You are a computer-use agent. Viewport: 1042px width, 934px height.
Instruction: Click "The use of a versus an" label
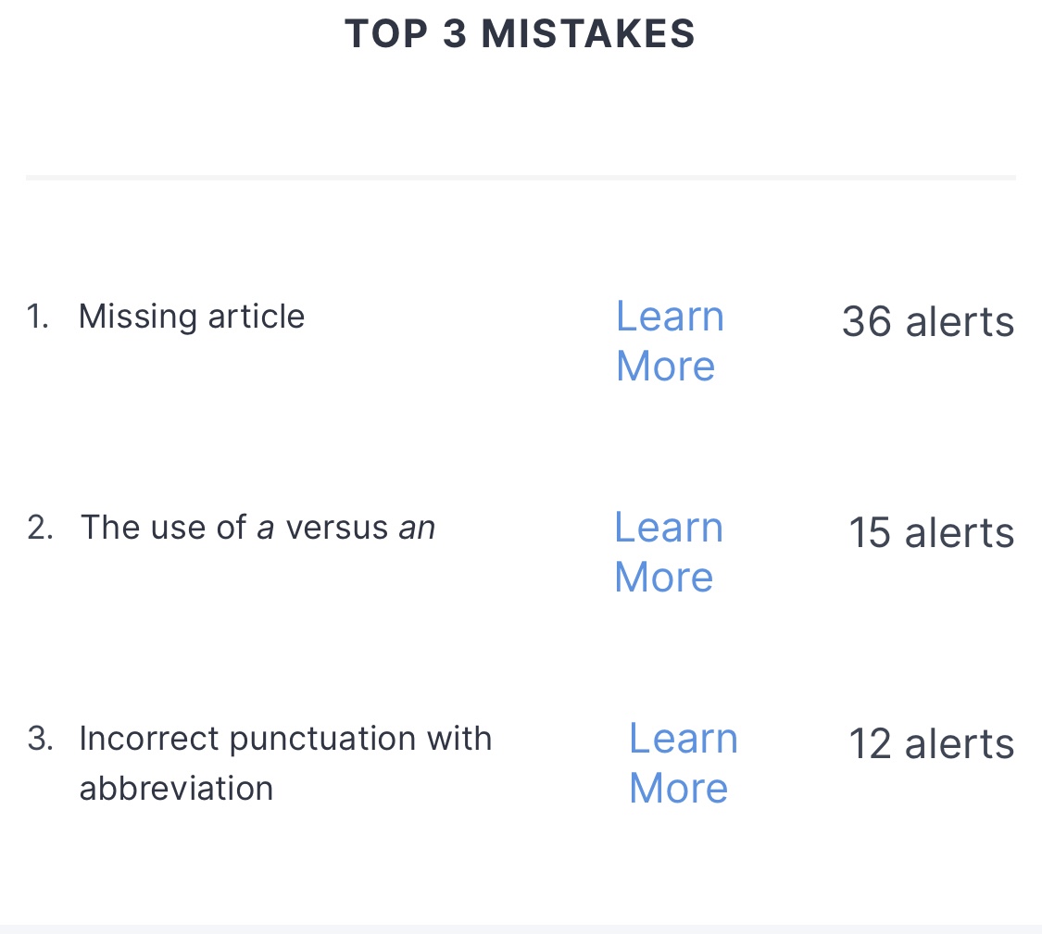tap(257, 528)
